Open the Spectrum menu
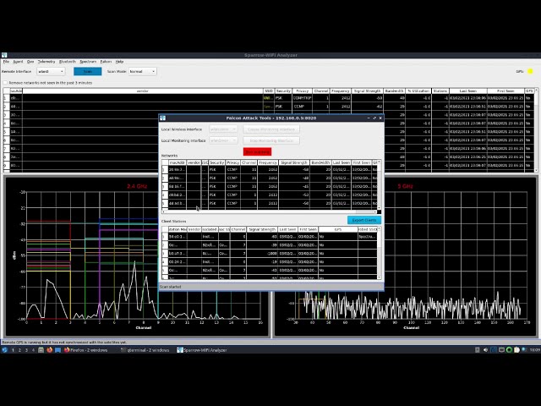 [88, 62]
